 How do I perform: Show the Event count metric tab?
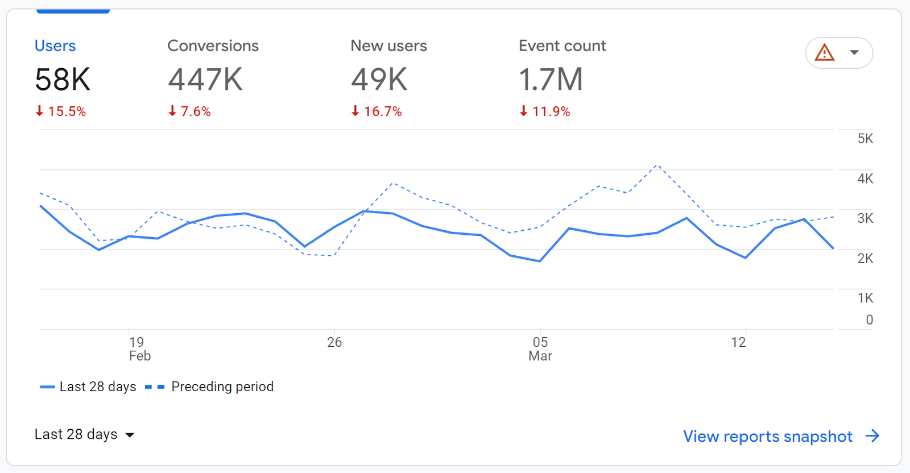[562, 46]
